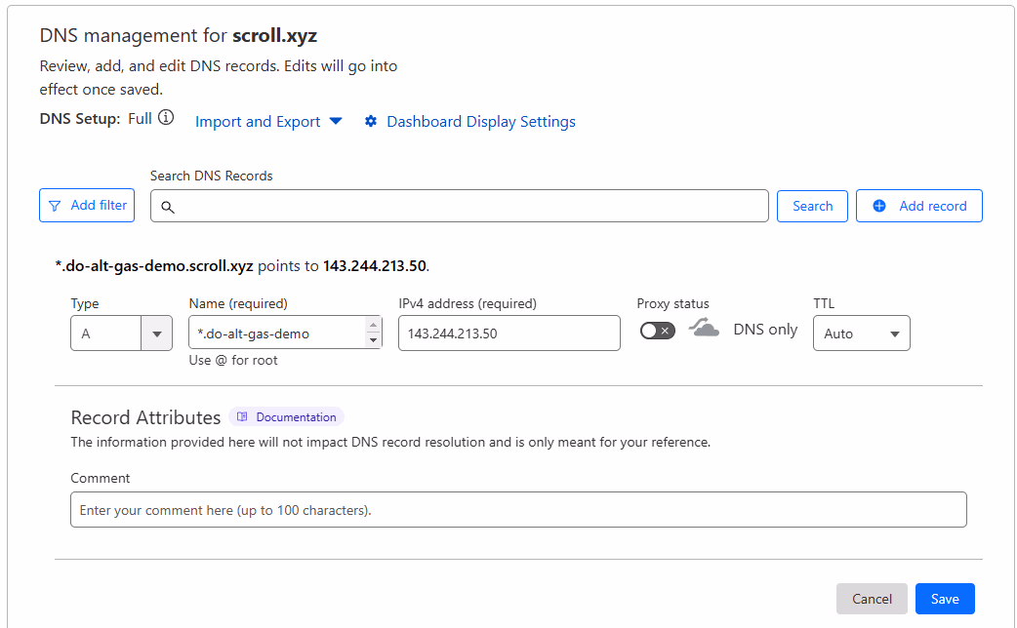Viewport: 1017px width, 628px height.
Task: Click into the Comment text field
Action: pos(518,510)
